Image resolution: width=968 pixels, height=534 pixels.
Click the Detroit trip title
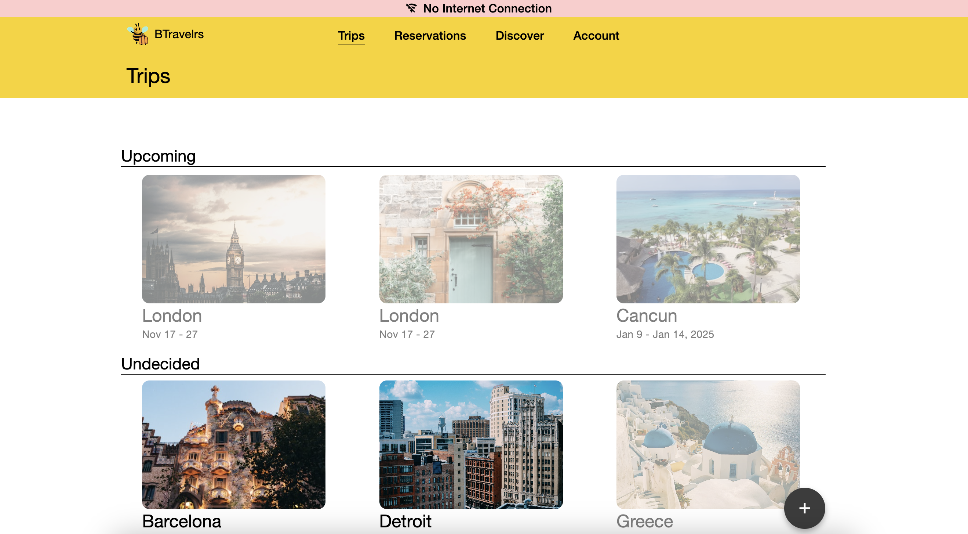[405, 521]
